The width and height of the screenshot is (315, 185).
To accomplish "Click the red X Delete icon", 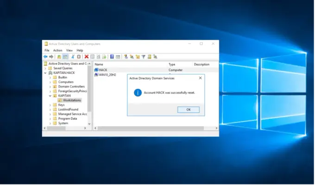I will click(x=87, y=57).
